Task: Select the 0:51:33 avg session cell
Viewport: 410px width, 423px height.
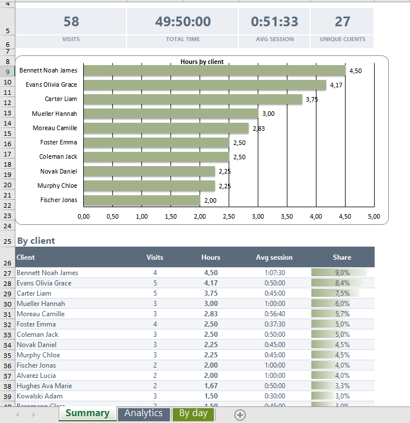Action: click(x=274, y=21)
